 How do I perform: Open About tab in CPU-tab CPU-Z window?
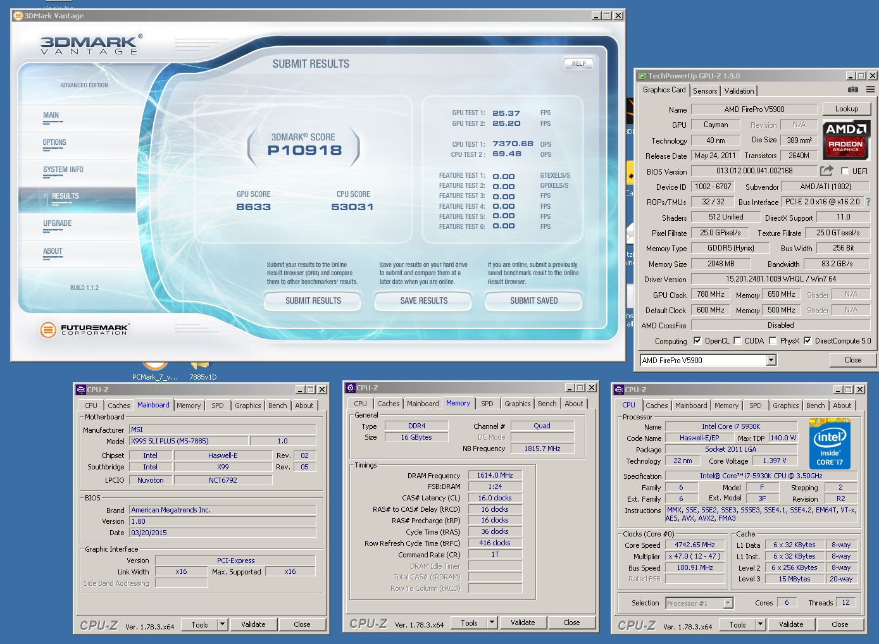click(x=842, y=406)
